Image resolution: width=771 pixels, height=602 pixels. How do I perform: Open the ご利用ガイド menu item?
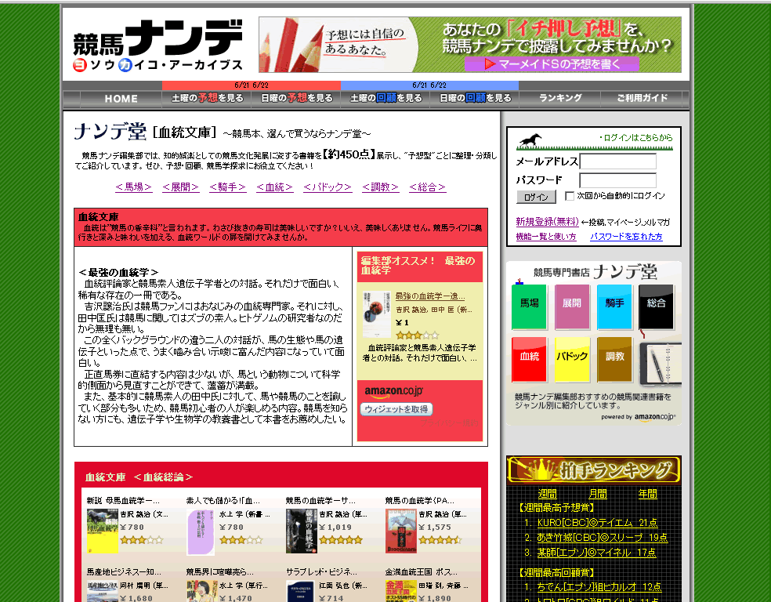click(642, 98)
